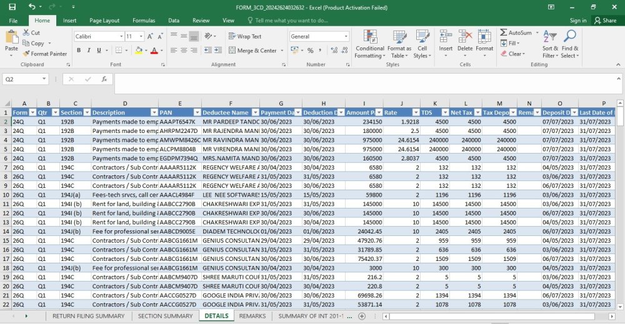
Task: Switch to the Page Layout ribbon tab
Action: (x=104, y=21)
